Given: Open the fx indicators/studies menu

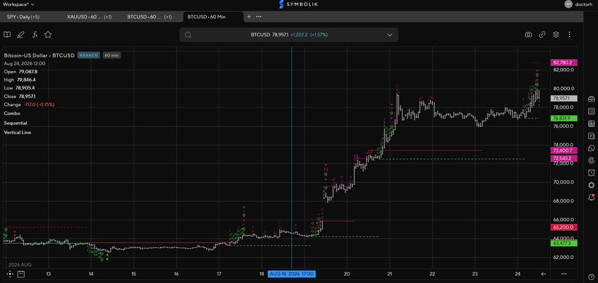Looking at the screenshot, I should click(x=35, y=35).
